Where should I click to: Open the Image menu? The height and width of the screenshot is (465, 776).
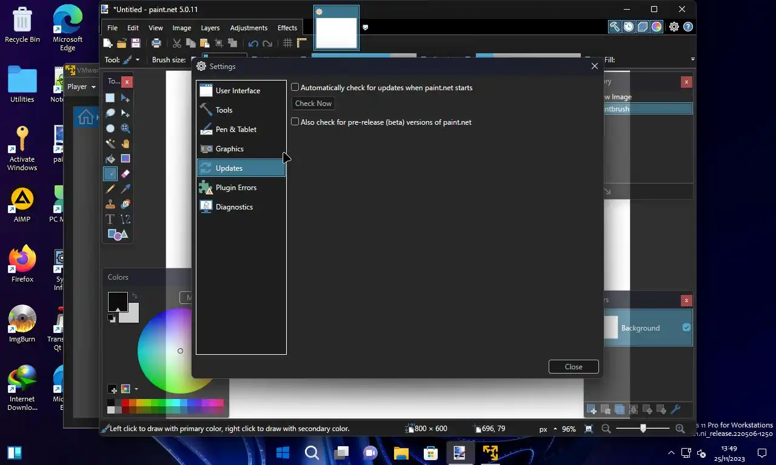182,28
